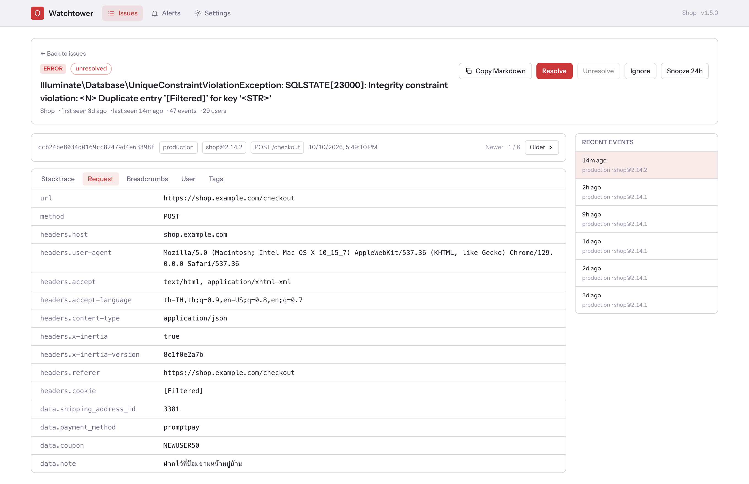
Task: Go to the Older event
Action: pos(542,147)
